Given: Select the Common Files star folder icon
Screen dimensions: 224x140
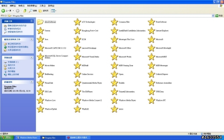Looking at the screenshot, I should coord(114,22).
